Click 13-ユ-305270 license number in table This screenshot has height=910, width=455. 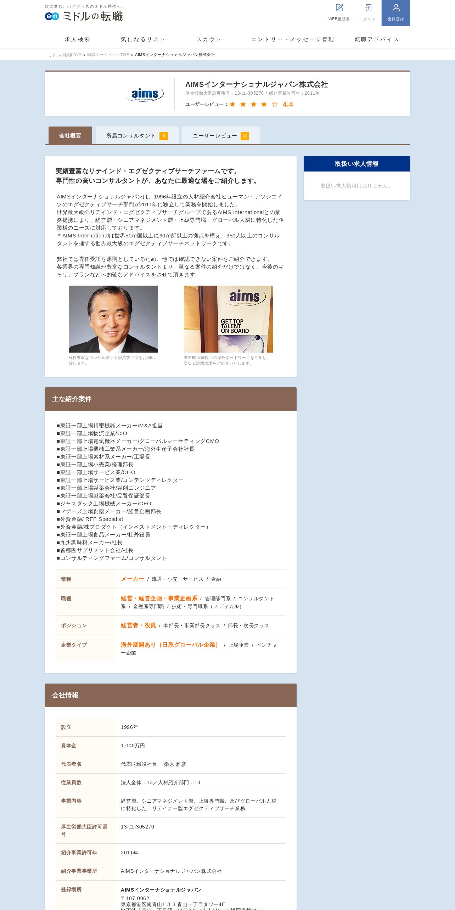pos(137,827)
